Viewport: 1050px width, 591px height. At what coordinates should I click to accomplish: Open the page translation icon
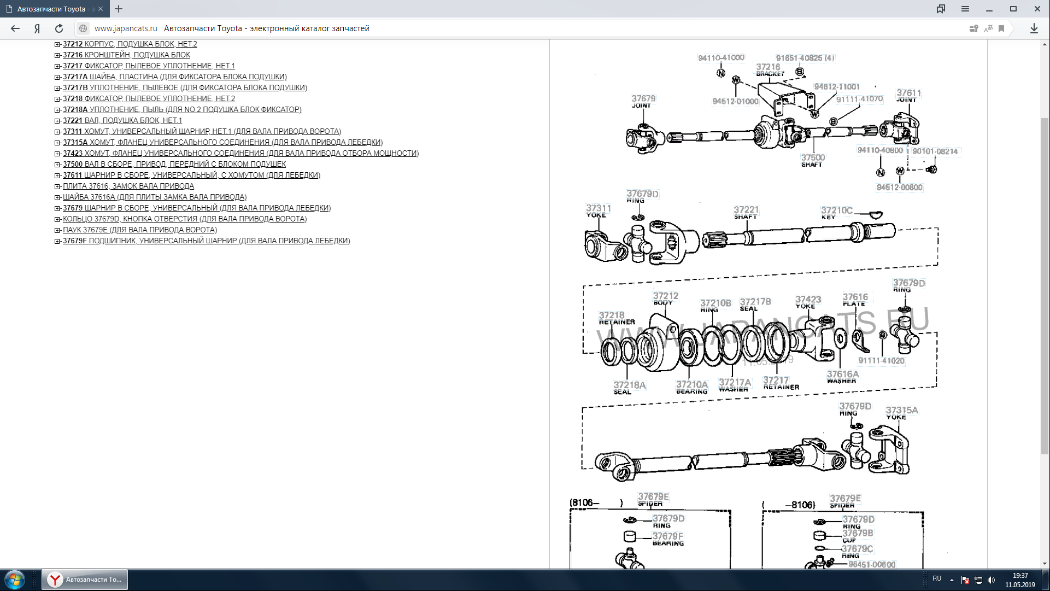(988, 28)
